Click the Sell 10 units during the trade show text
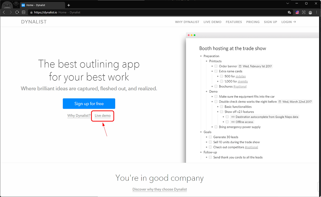The height and width of the screenshot is (197, 321). point(236,142)
